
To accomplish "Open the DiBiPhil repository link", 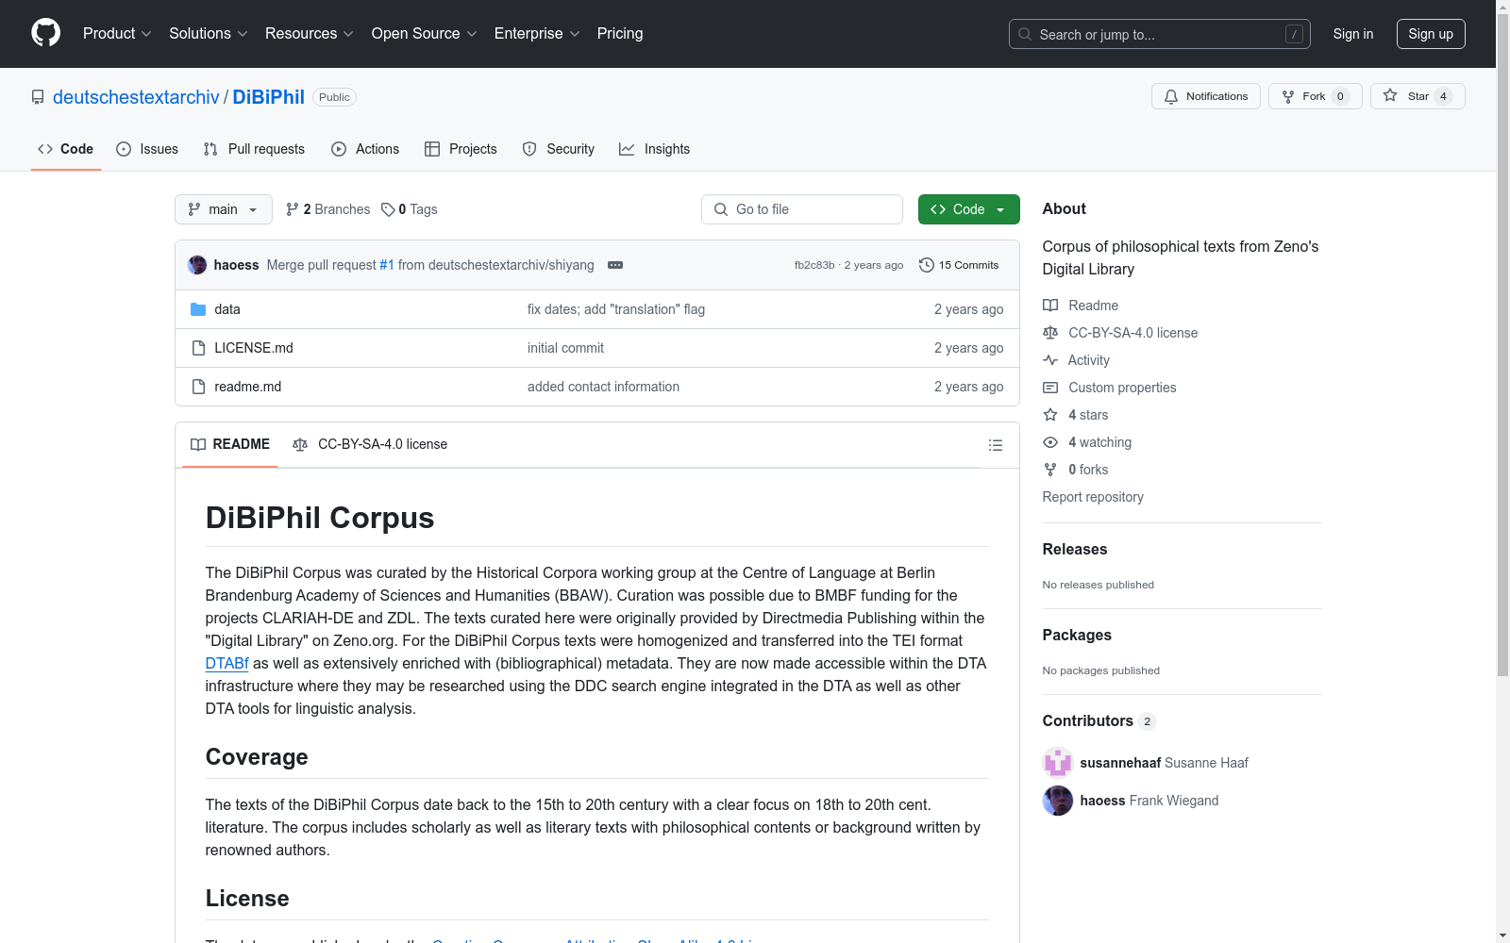I will point(268,97).
